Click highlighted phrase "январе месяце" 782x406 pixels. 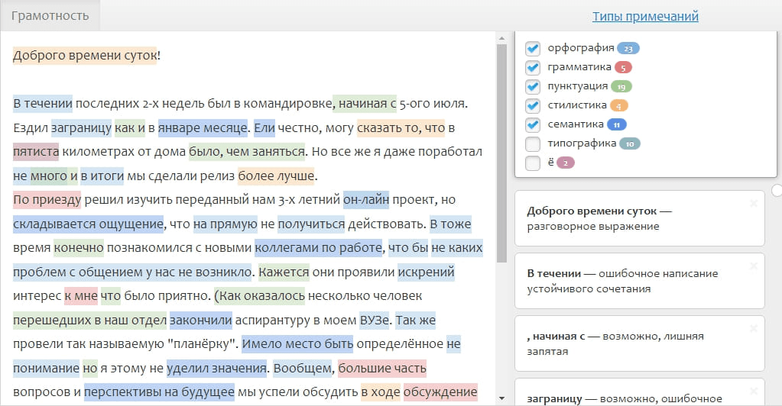(x=203, y=128)
